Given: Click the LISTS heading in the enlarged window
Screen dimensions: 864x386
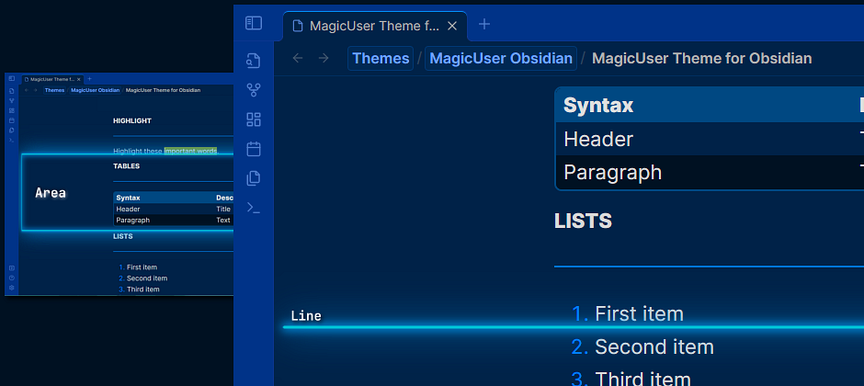Looking at the screenshot, I should pos(583,221).
